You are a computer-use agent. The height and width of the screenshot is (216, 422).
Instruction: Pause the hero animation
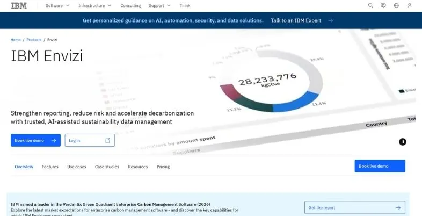coord(402,142)
